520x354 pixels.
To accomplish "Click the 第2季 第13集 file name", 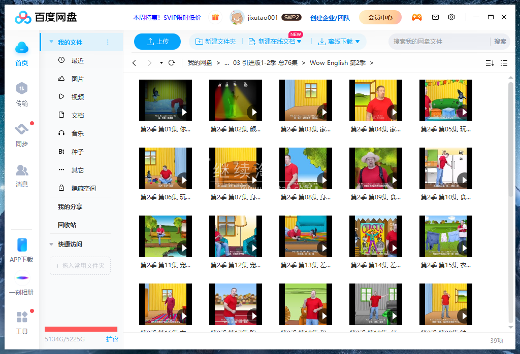I will 305,265.
